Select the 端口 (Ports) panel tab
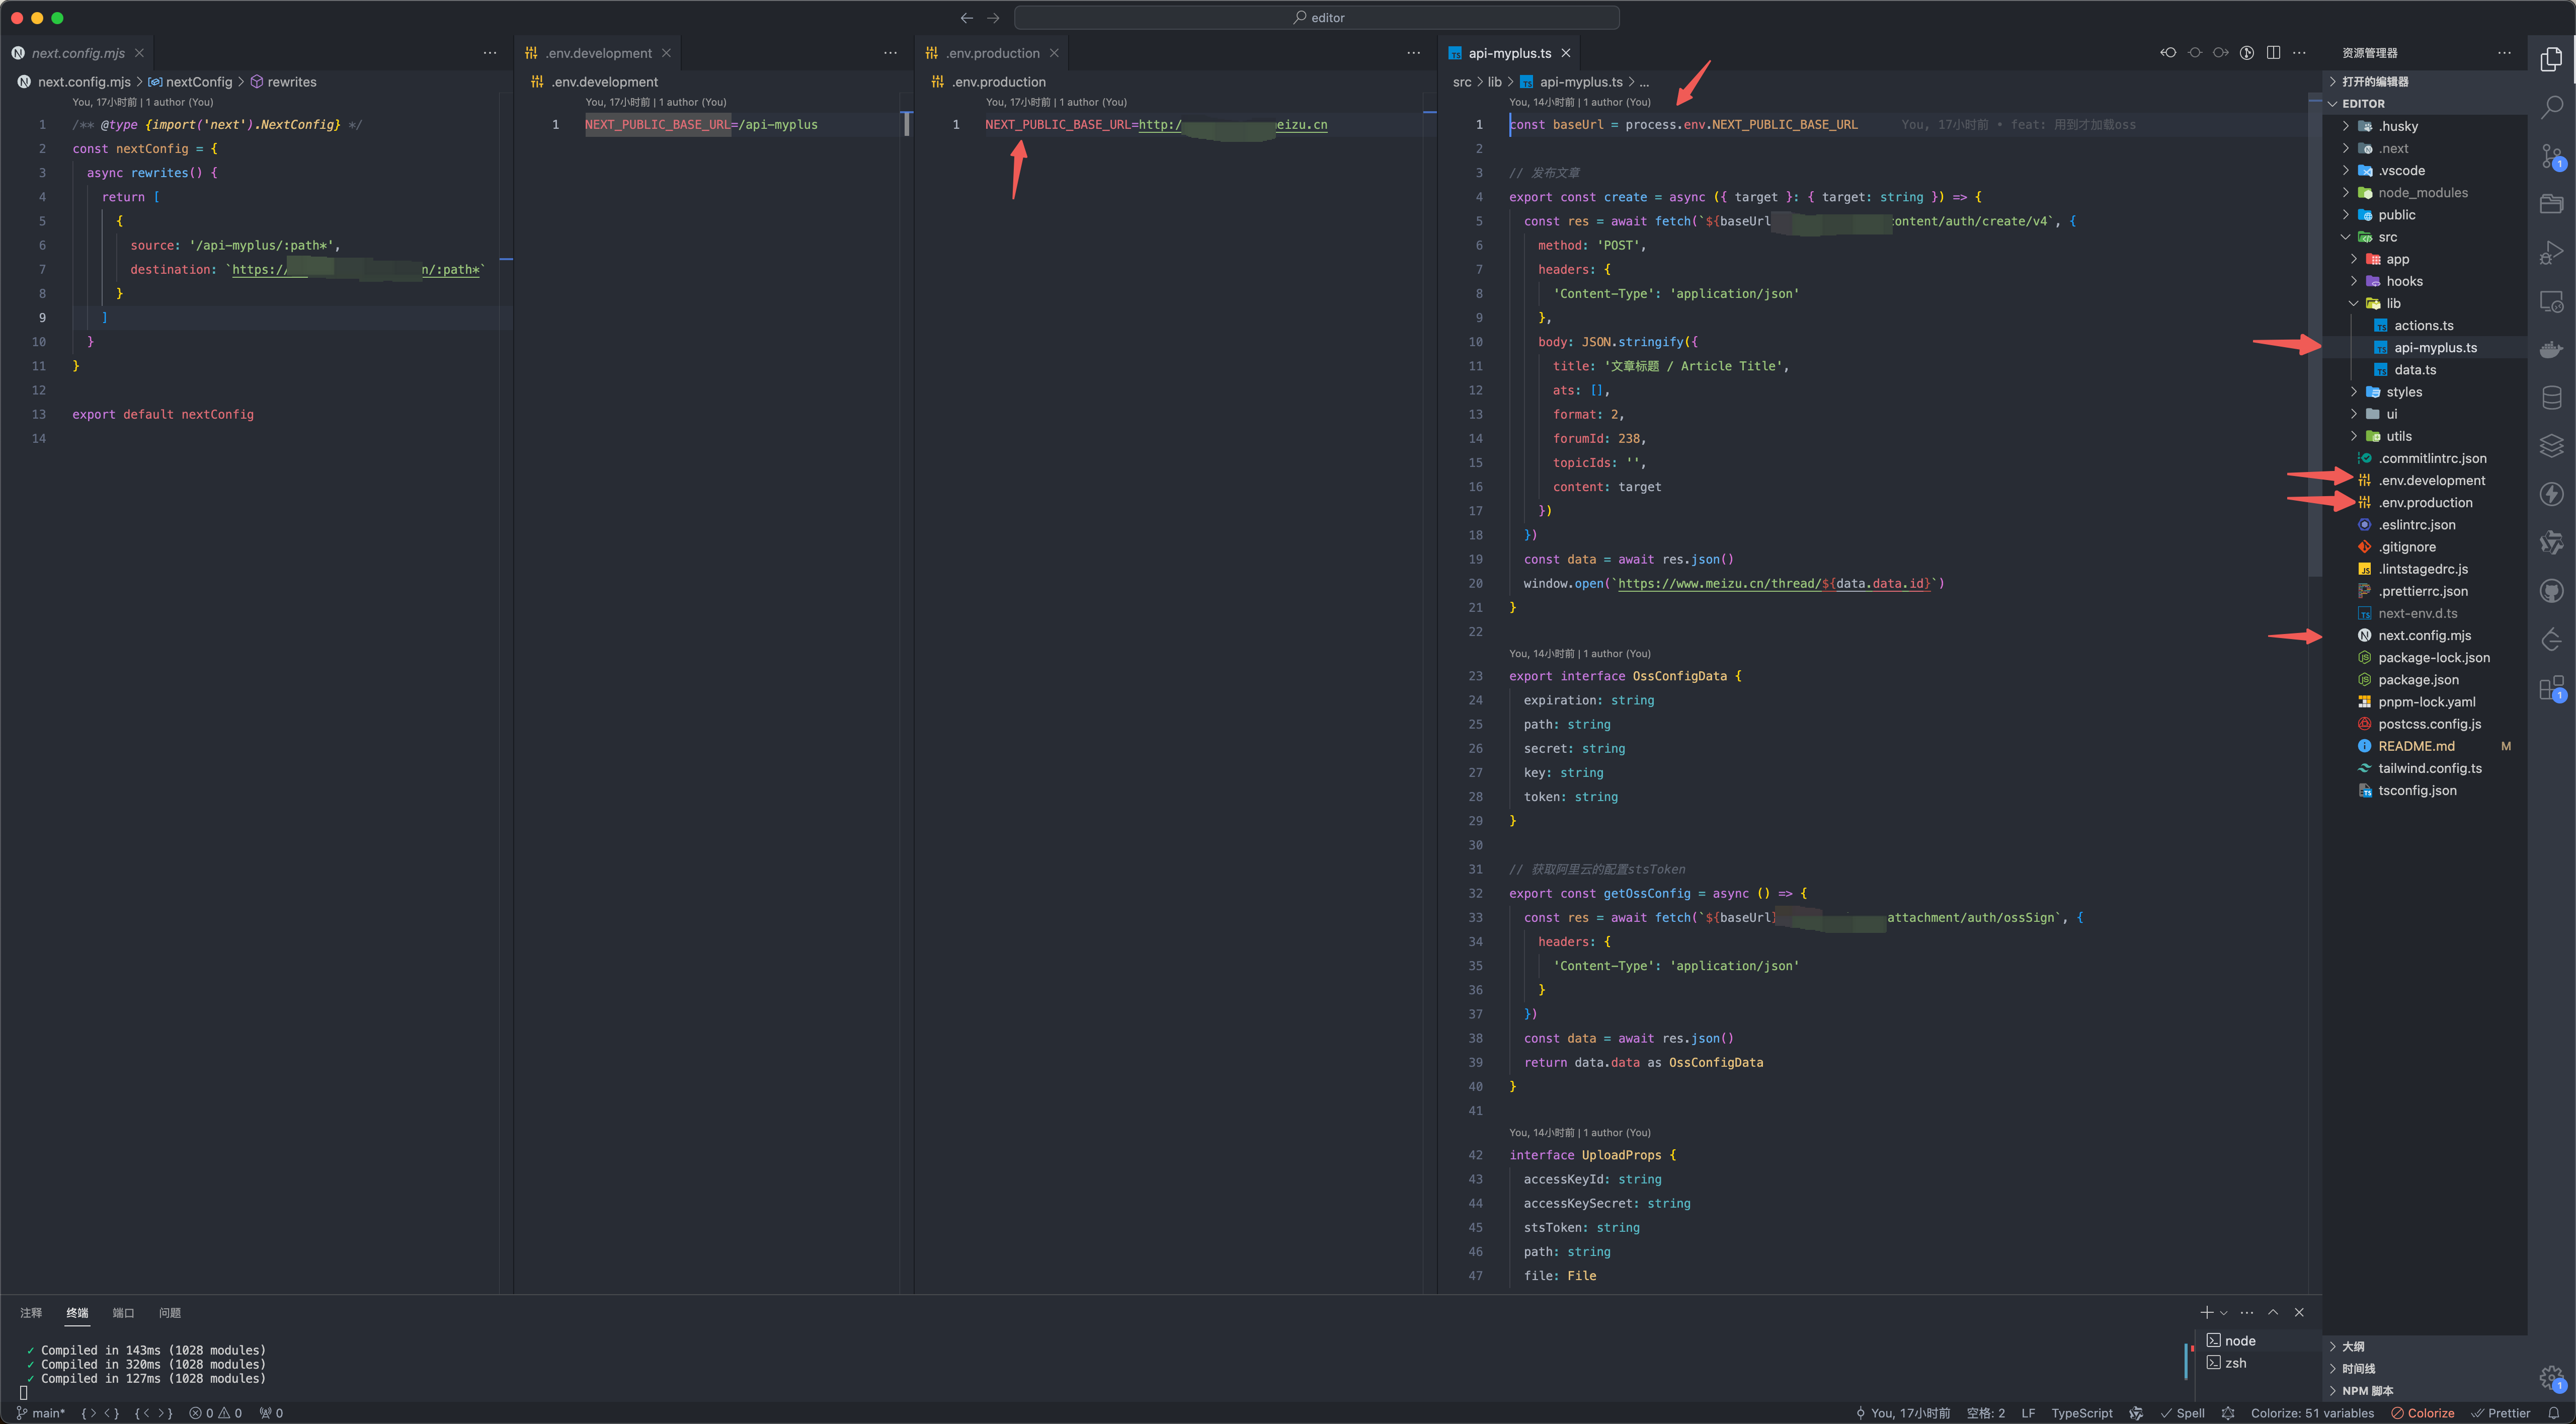The width and height of the screenshot is (2576, 1424). click(123, 1313)
